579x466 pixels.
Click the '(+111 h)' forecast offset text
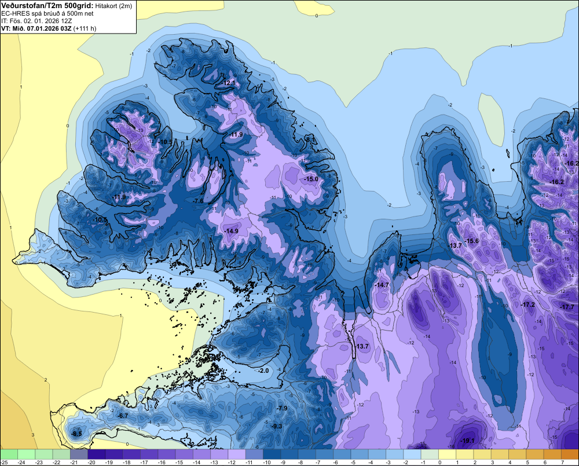coord(85,28)
